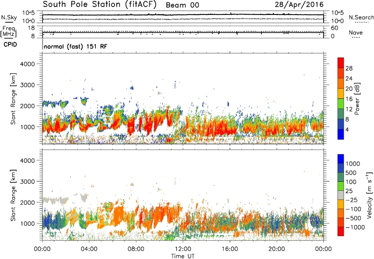
Task: Click the 08:00 time axis label
Action: tap(136, 249)
